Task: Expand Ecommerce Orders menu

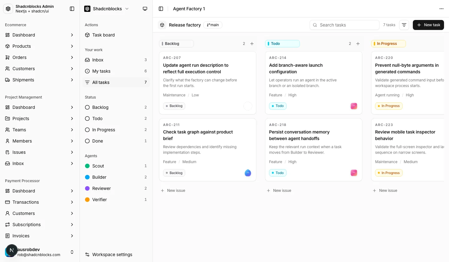Action: coord(40,57)
